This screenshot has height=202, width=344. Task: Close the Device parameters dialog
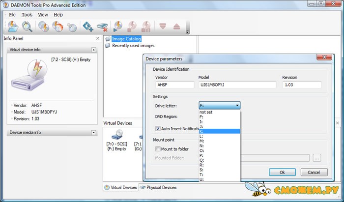tap(324, 57)
